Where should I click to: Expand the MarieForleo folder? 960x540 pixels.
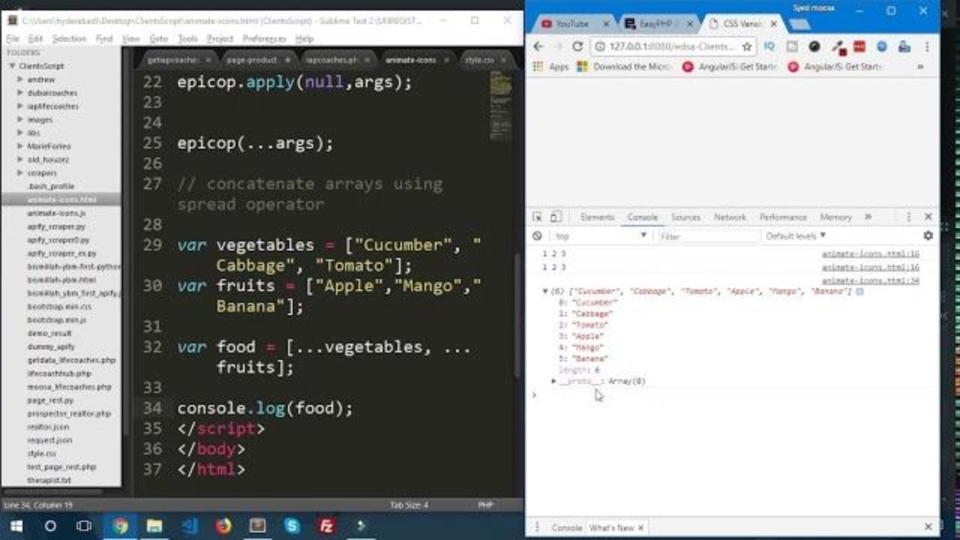pyautogui.click(x=20, y=146)
